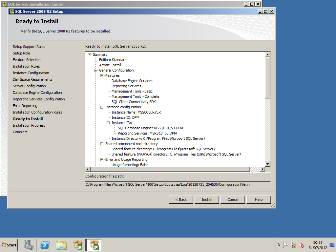
Task: Go to the Instance Configuration step
Action: [31, 73]
